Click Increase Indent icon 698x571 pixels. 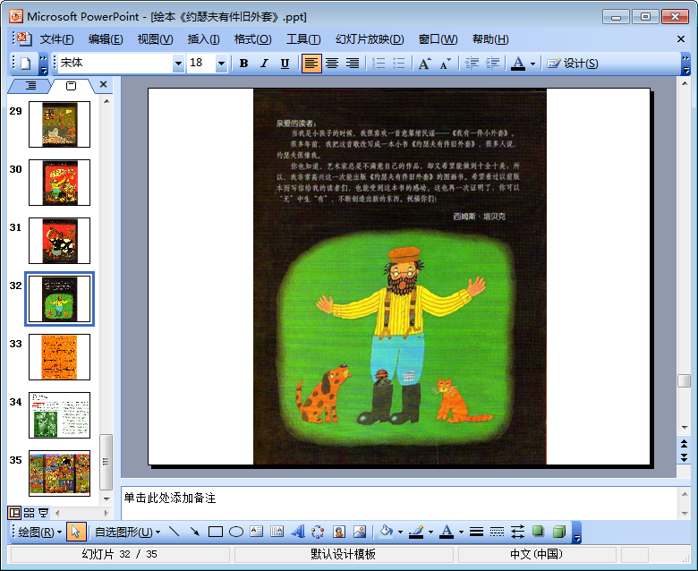click(492, 64)
